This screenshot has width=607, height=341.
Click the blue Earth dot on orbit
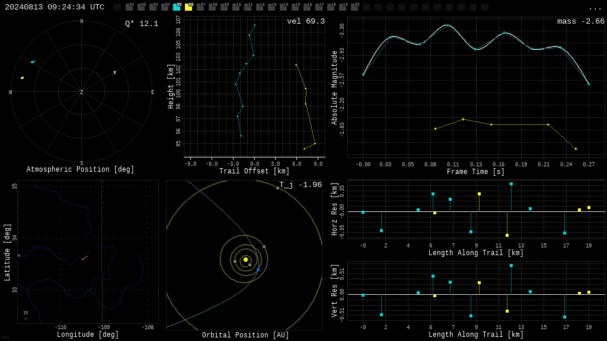(258, 269)
